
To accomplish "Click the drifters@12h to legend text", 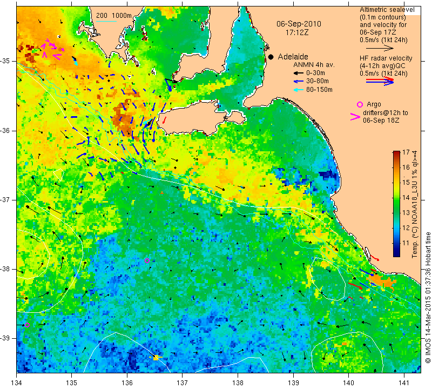I will [386, 113].
